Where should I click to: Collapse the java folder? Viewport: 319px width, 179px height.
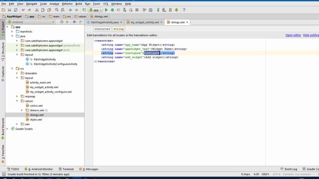(x=12, y=36)
